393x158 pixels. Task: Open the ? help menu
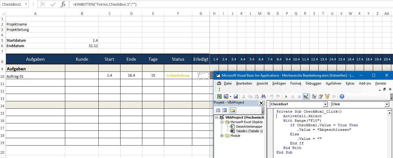click(x=219, y=89)
